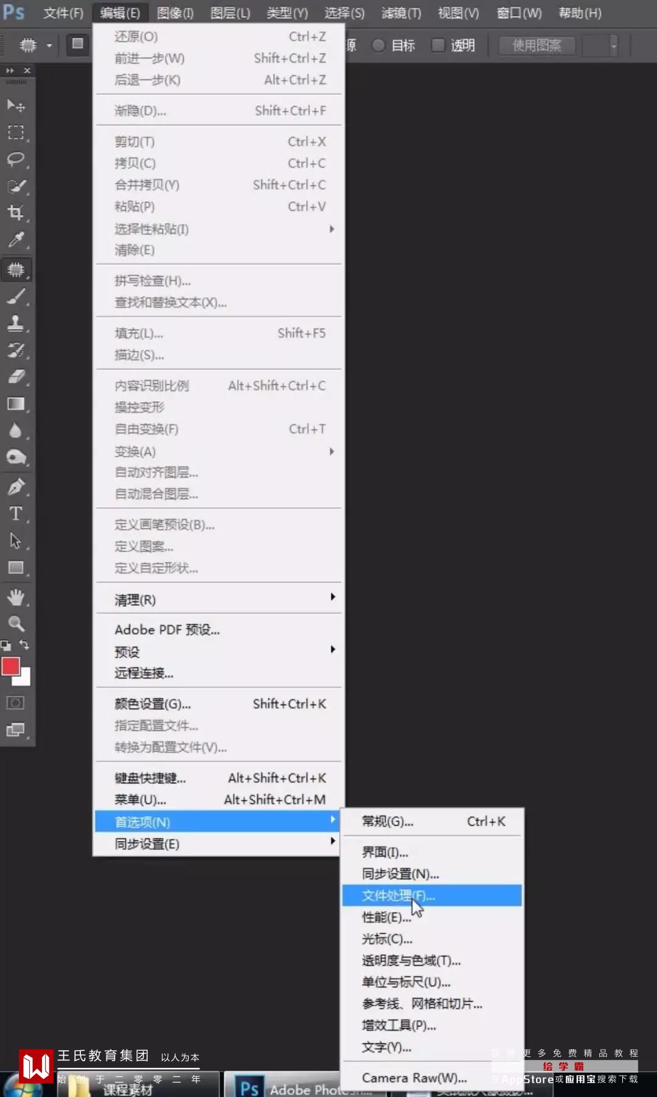Open the 图像(I) menu
This screenshot has height=1097, width=657.
coord(175,13)
